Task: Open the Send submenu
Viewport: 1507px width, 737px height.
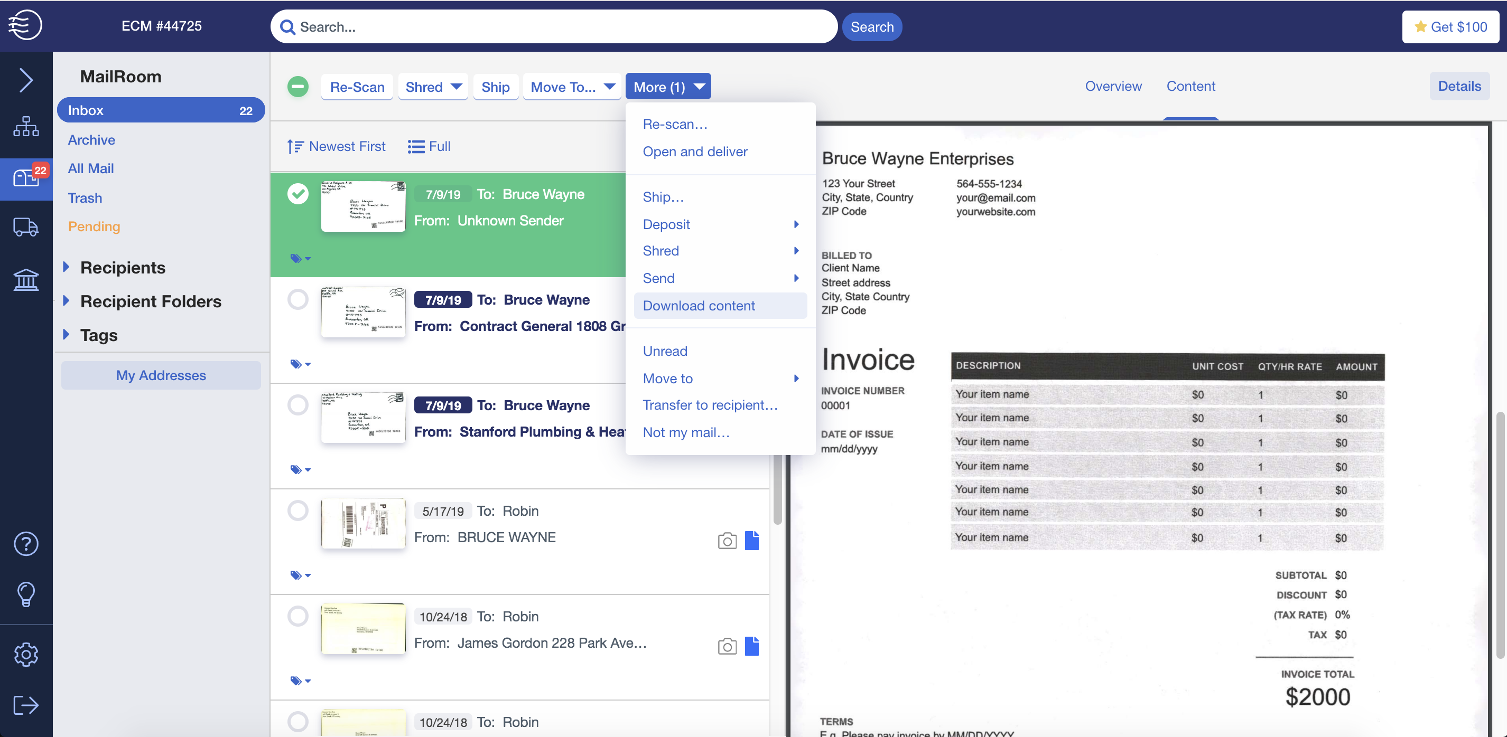Action: (721, 278)
